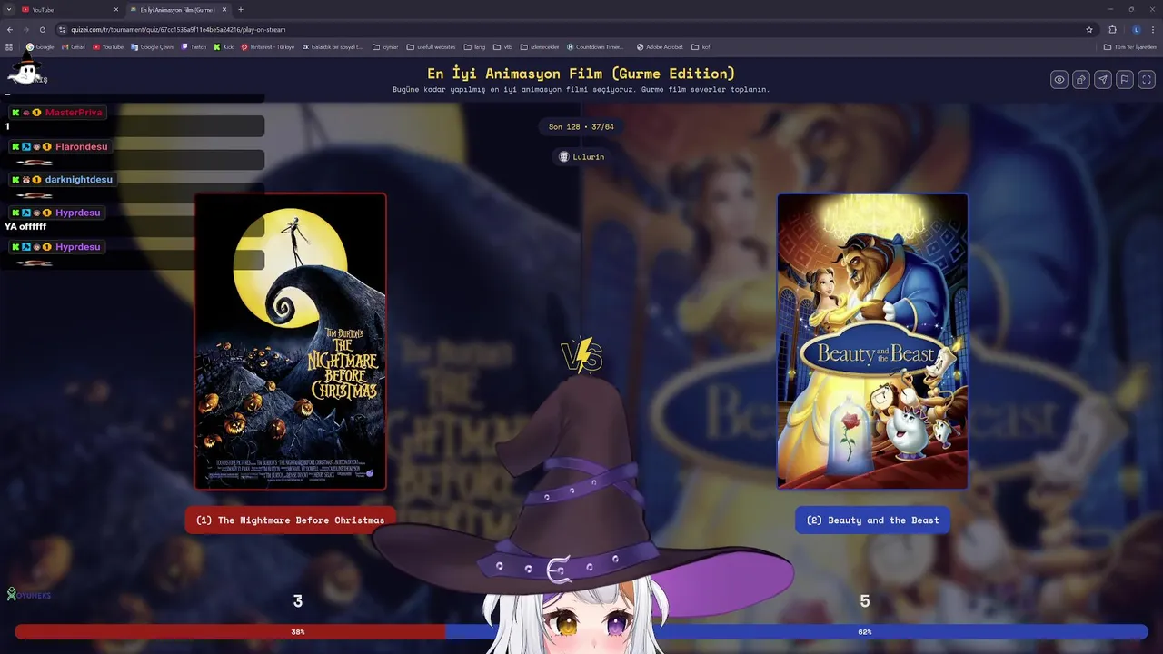
Task: Expand the usefull websites bookmark folder
Action: tap(431, 46)
